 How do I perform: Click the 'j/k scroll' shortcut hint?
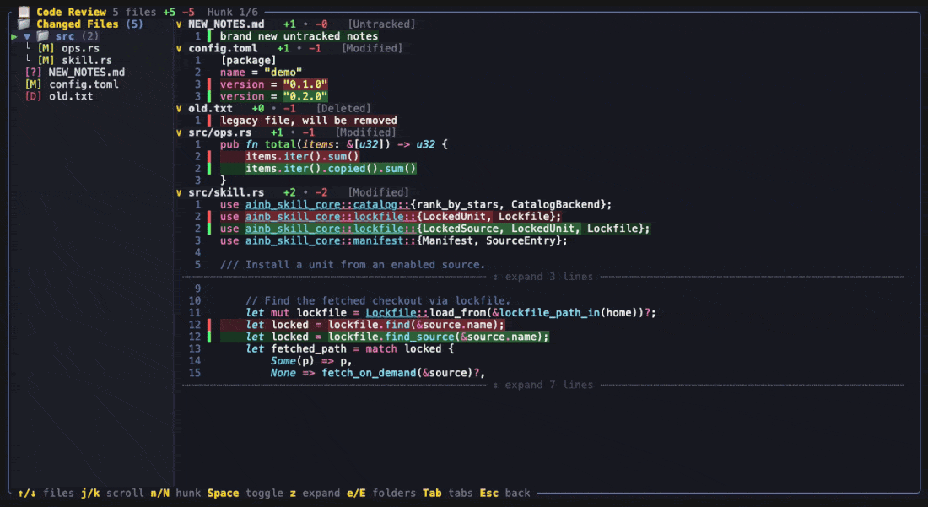pos(112,493)
